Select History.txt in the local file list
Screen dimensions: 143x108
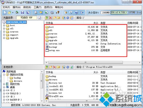pyautogui.click(x=55, y=83)
